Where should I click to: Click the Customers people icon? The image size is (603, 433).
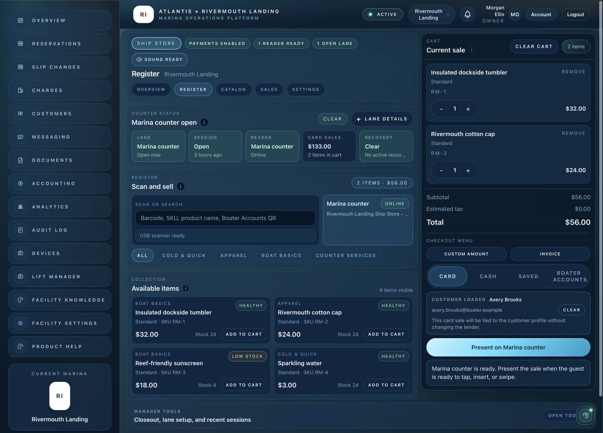tap(20, 114)
